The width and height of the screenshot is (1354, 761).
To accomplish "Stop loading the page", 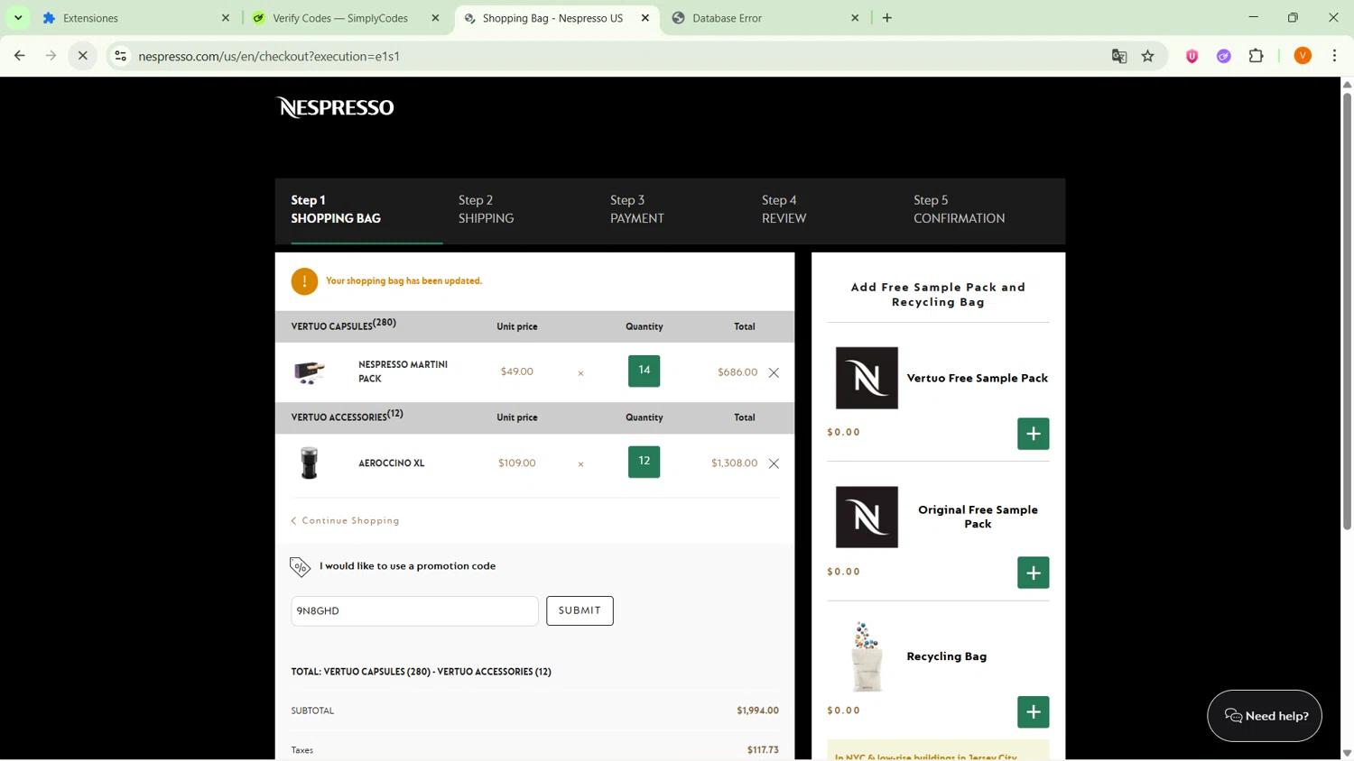I will pos(82,56).
